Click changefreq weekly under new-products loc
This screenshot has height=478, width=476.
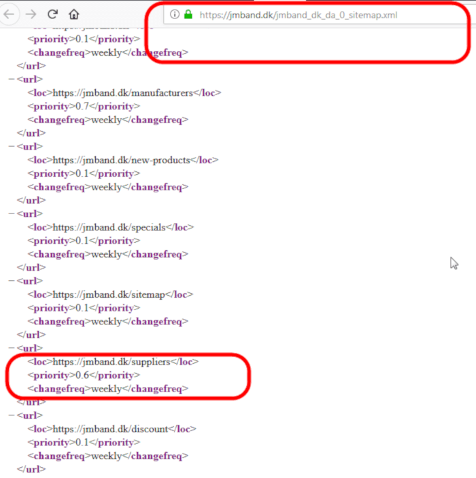click(x=108, y=187)
